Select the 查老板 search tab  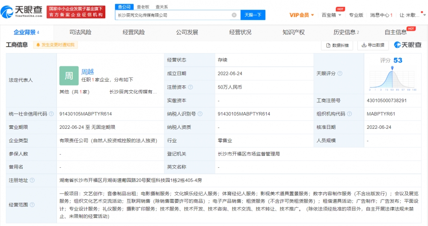click(x=143, y=7)
